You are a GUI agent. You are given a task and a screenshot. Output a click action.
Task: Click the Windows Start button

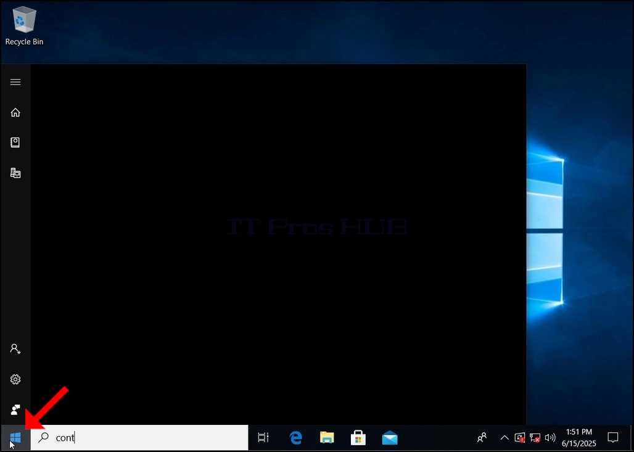pos(15,437)
